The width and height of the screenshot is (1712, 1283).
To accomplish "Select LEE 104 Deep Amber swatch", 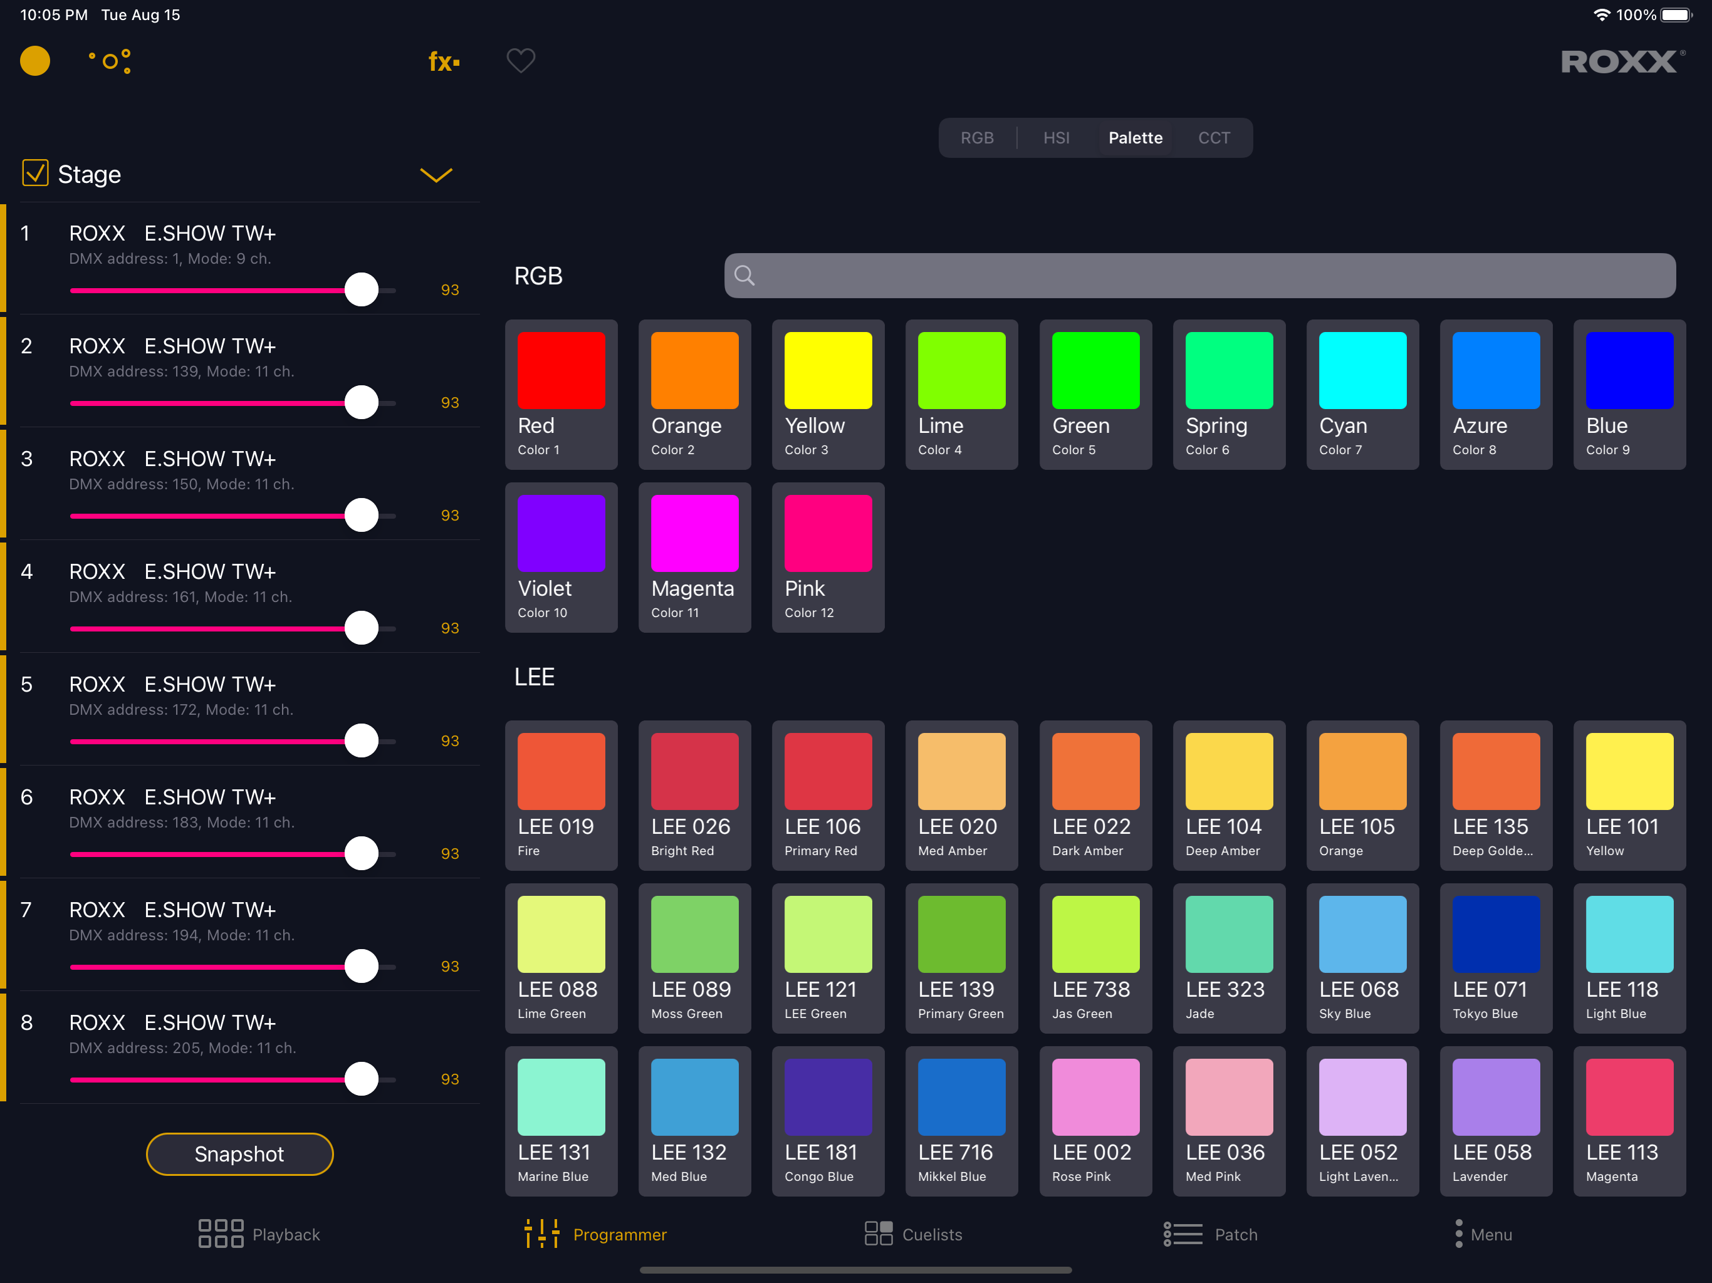I will click(1229, 796).
